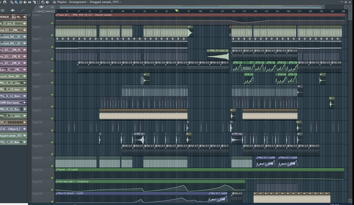Select the automation clip source icon
Image resolution: width=354 pixels, height=205 pixels.
pos(47,6)
